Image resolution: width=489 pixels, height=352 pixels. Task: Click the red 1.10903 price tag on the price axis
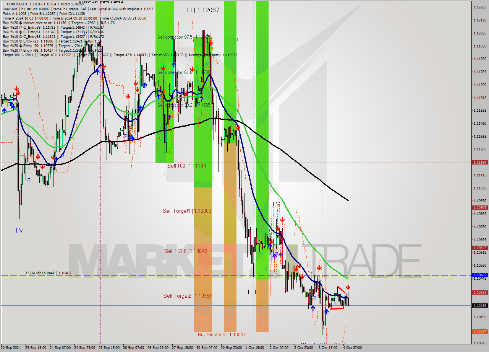[480, 208]
